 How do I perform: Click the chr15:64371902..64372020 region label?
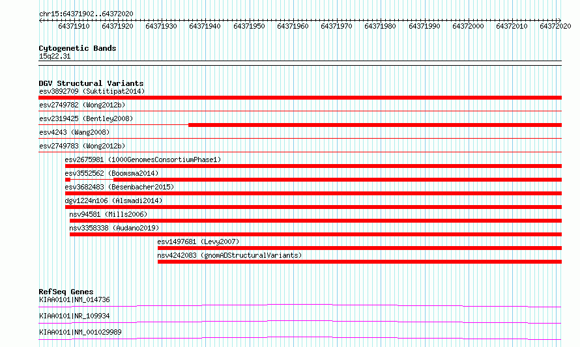click(86, 14)
